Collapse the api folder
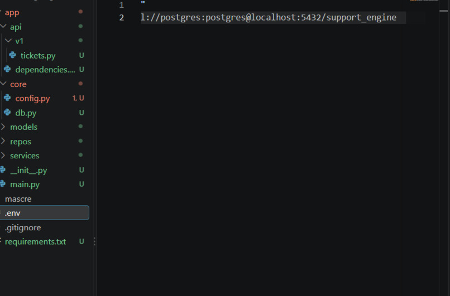450x296 pixels. coord(3,26)
